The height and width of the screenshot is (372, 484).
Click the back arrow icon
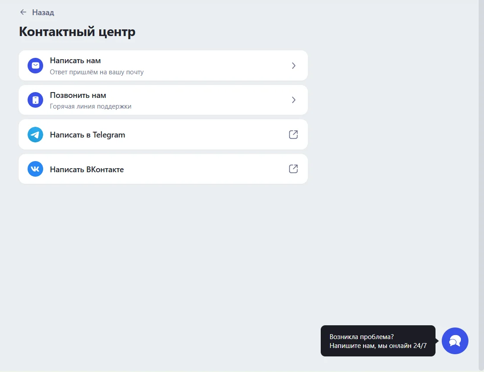pyautogui.click(x=23, y=12)
